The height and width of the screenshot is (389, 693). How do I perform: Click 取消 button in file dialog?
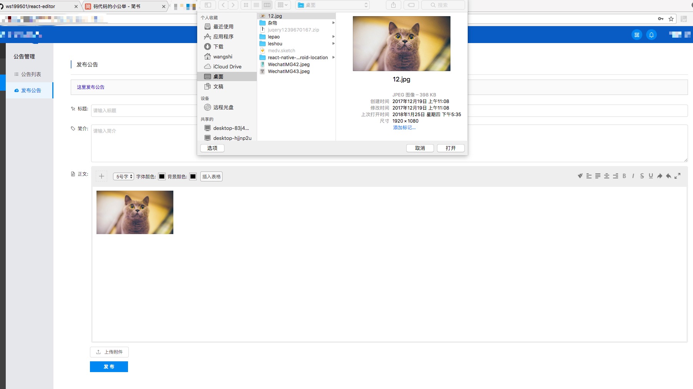pos(420,148)
